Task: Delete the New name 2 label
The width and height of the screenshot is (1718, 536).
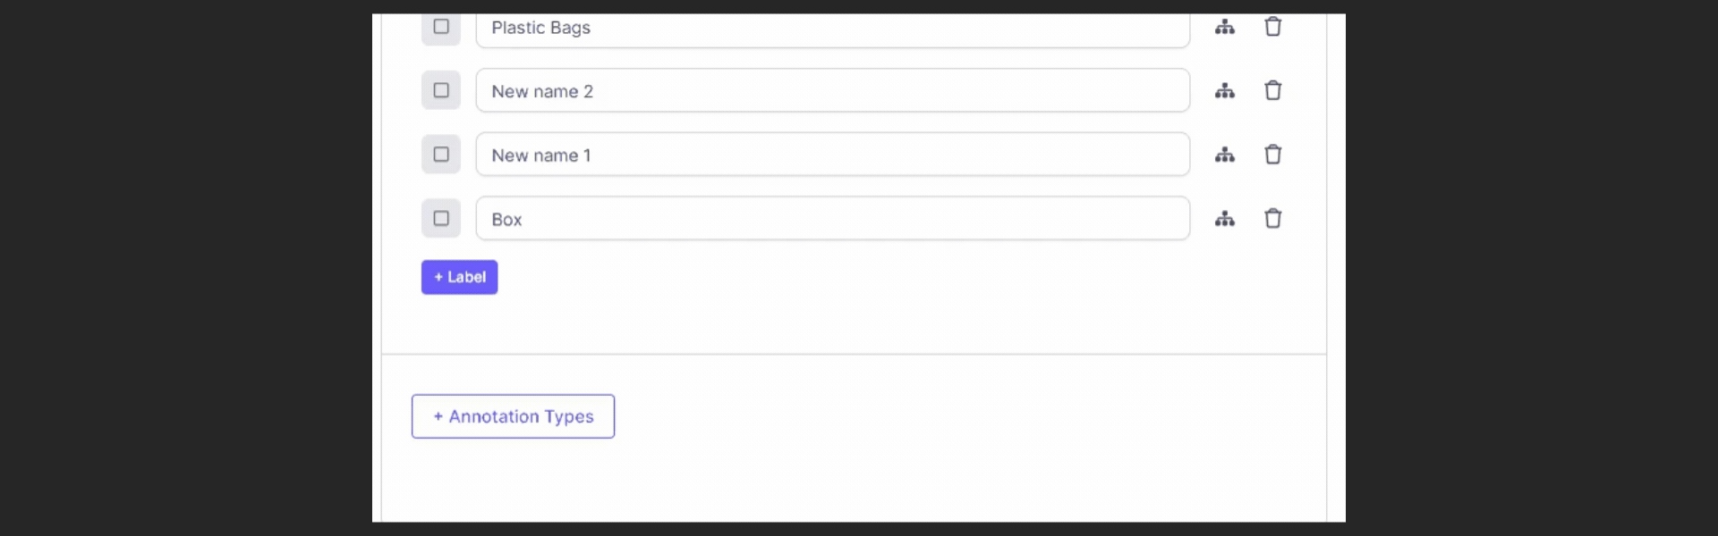Action: coord(1273,90)
